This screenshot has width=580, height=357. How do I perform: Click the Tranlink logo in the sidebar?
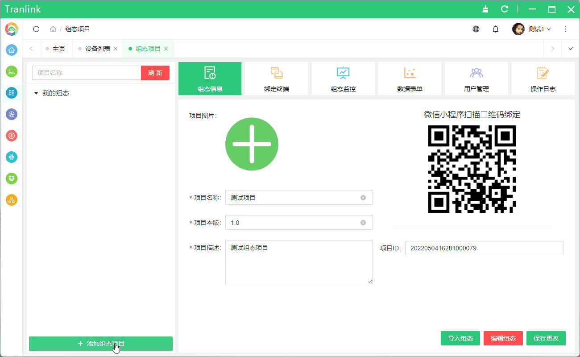[x=12, y=29]
